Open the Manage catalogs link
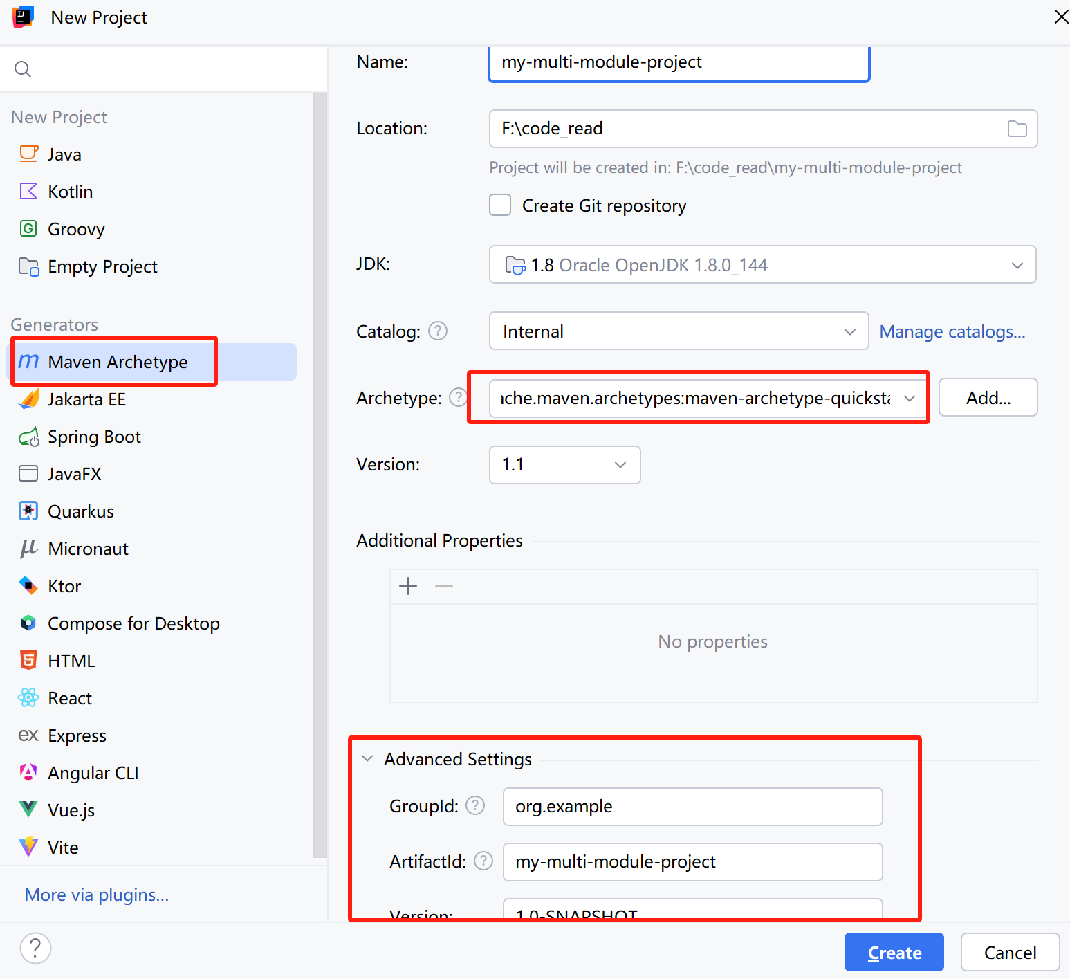The height and width of the screenshot is (979, 1070). click(x=952, y=331)
